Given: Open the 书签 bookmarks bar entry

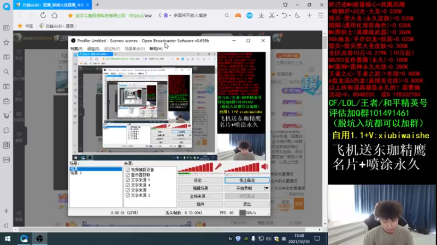Looking at the screenshot, I should click(x=25, y=26).
